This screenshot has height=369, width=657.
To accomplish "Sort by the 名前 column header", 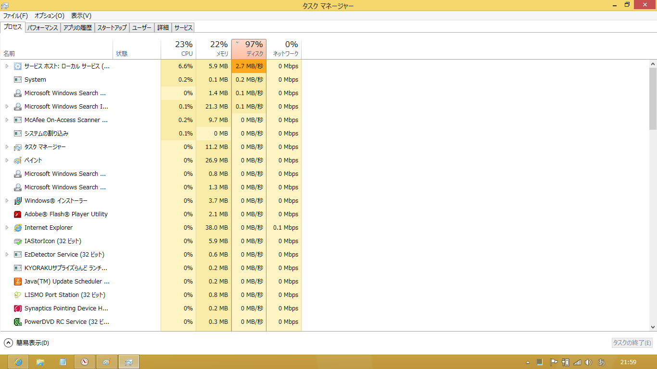I will pyautogui.click(x=56, y=49).
